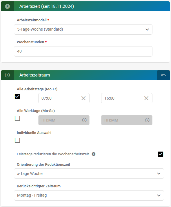Open the Arbeitszeitmodell dropdown

click(83, 29)
